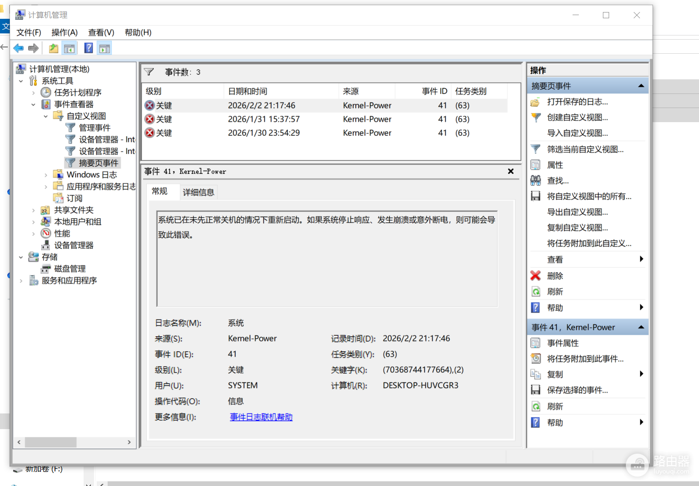Sort by the 事件 ID column header
Viewport: 699px width, 486px height.
[x=423, y=91]
